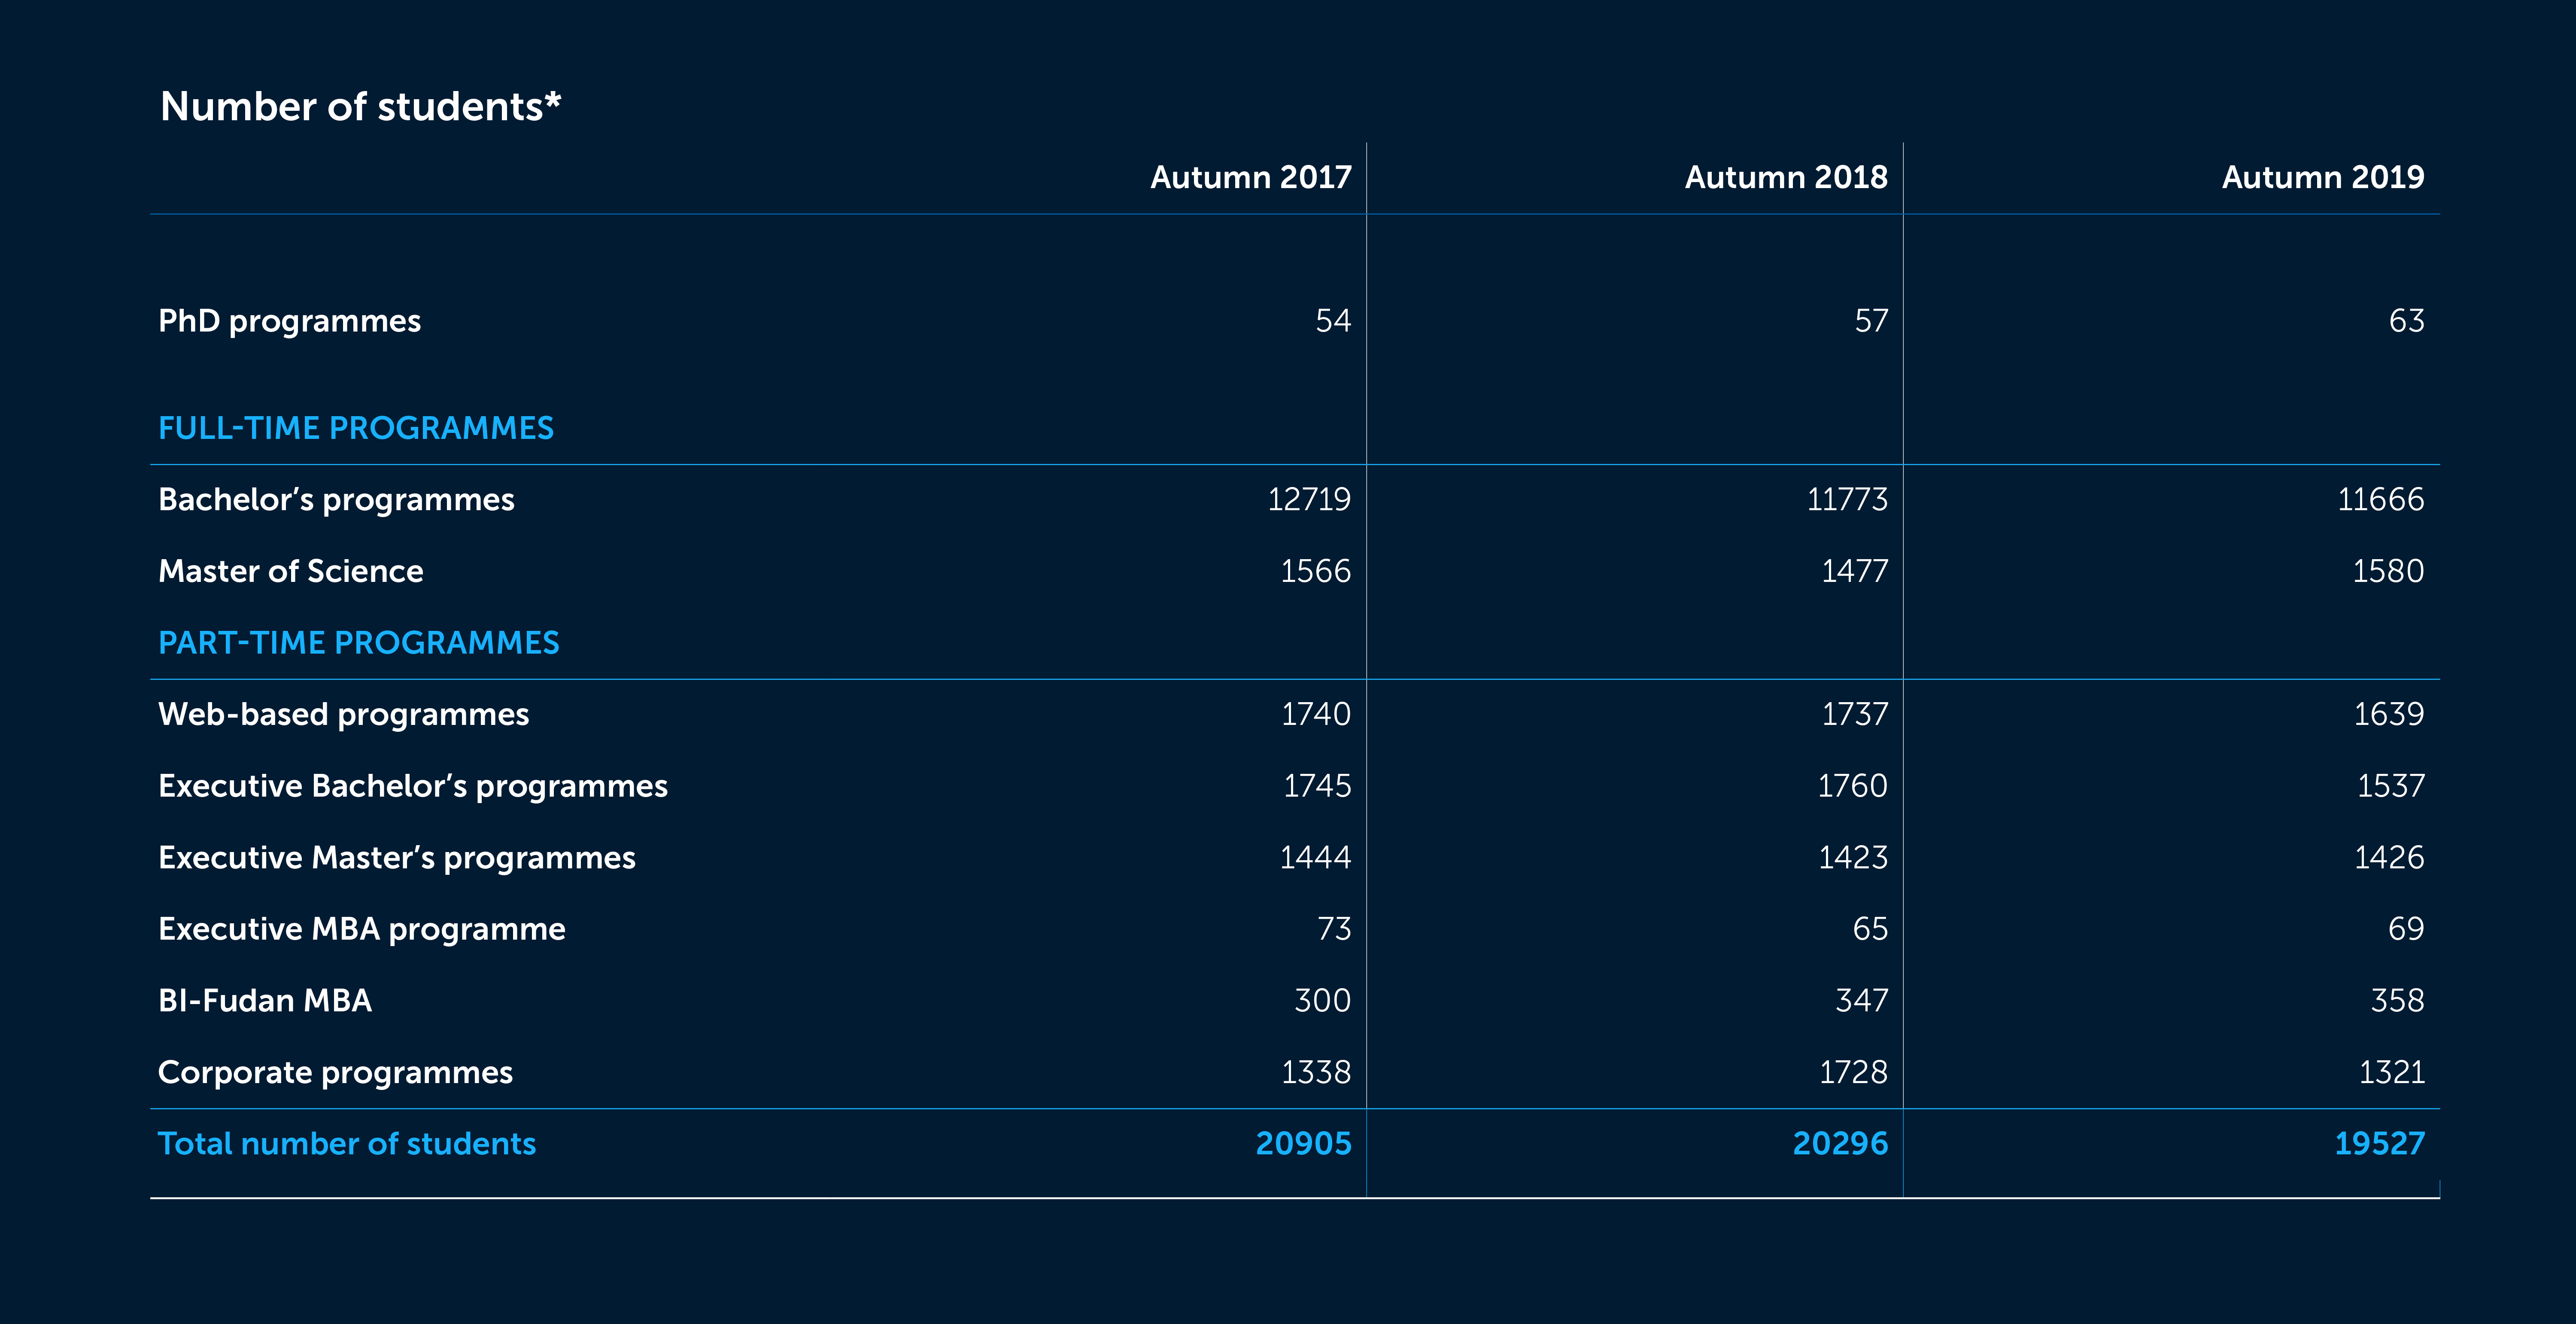Click 'Executive Master's programmes' row label

[397, 859]
